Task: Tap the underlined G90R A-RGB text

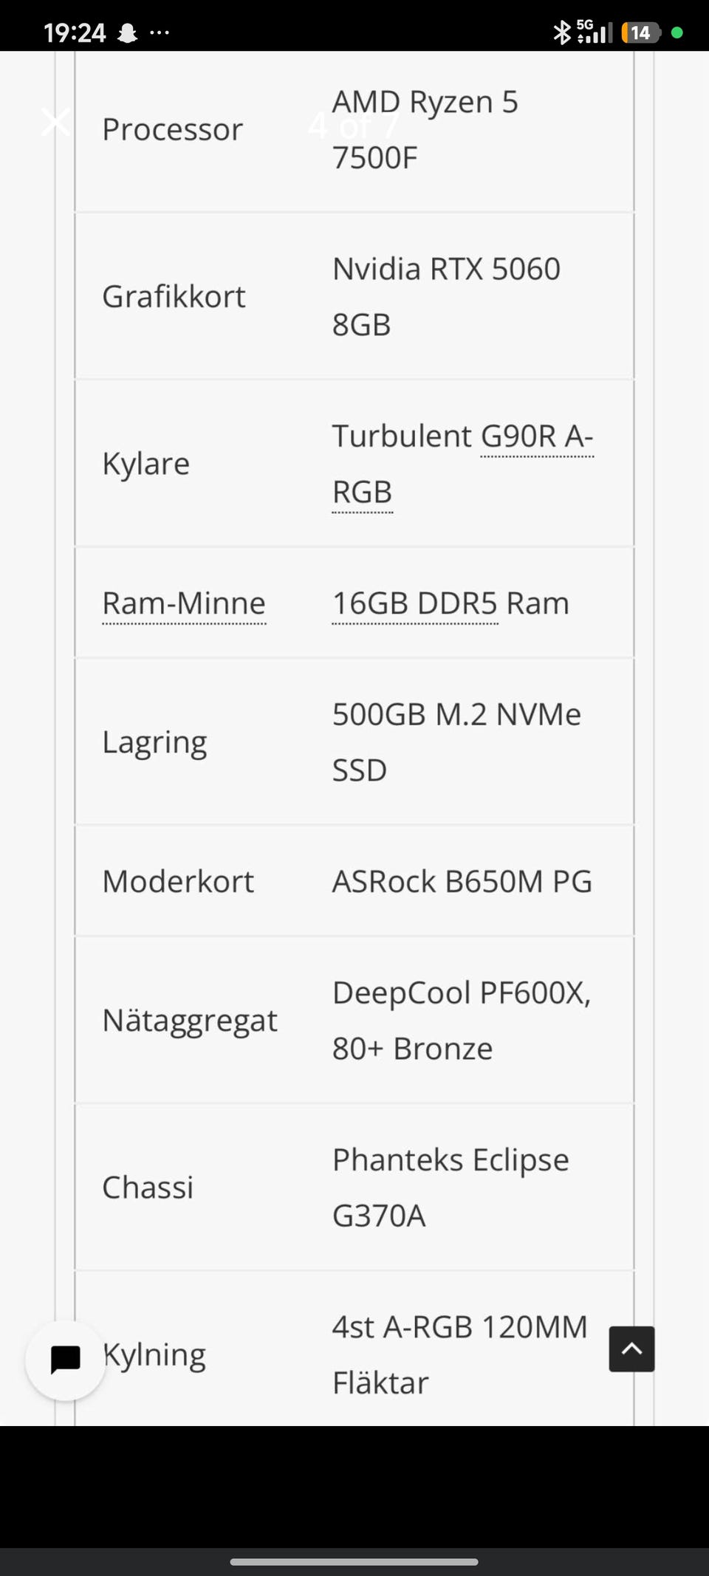Action: click(x=463, y=464)
